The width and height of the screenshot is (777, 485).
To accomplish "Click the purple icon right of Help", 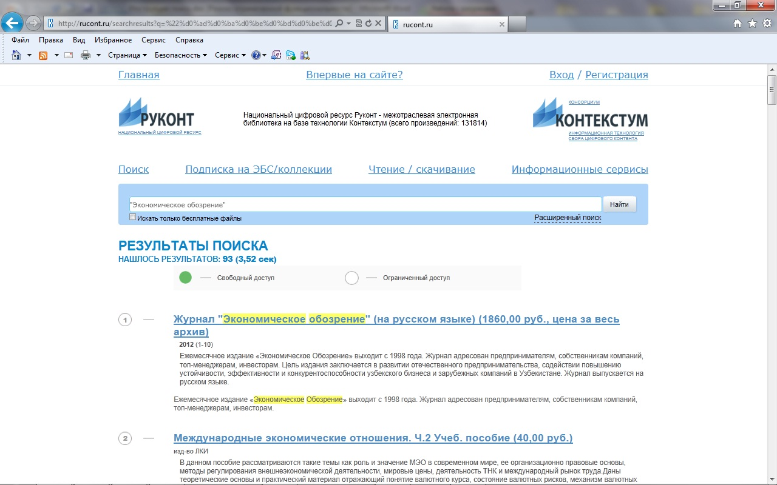I will pyautogui.click(x=276, y=55).
